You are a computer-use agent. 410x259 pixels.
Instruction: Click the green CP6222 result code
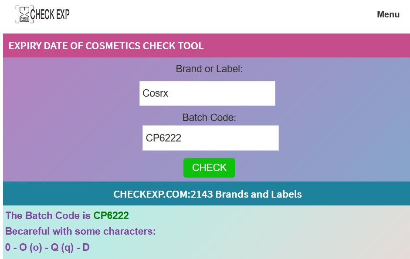(111, 215)
